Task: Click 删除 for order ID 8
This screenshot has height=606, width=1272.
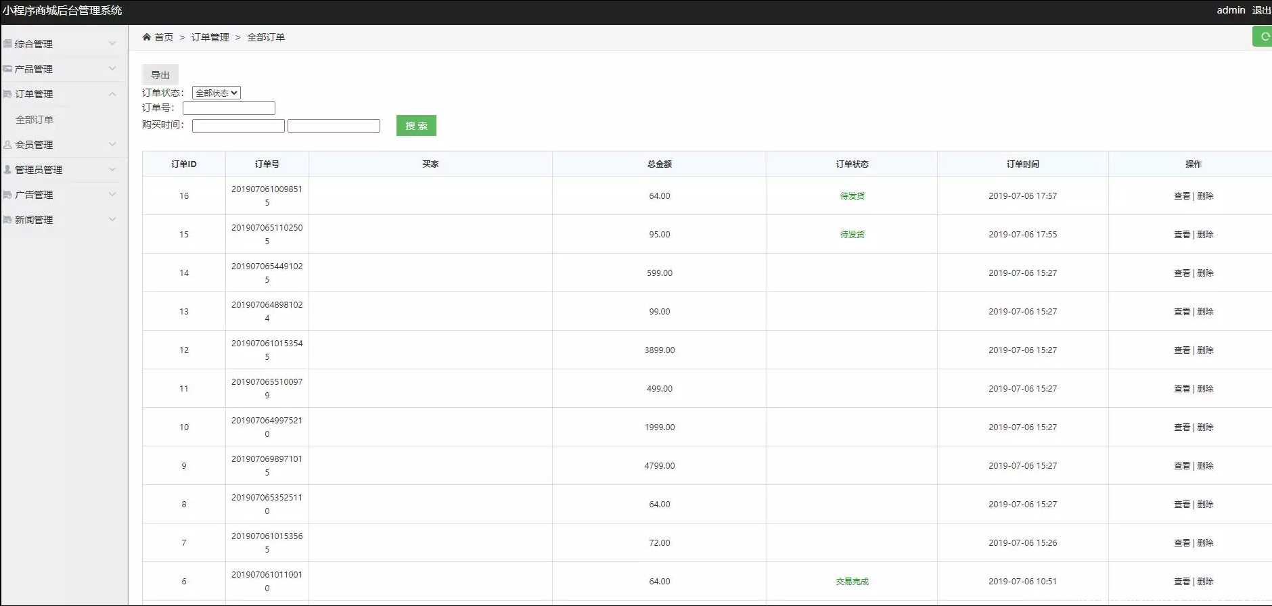Action: tap(1205, 505)
